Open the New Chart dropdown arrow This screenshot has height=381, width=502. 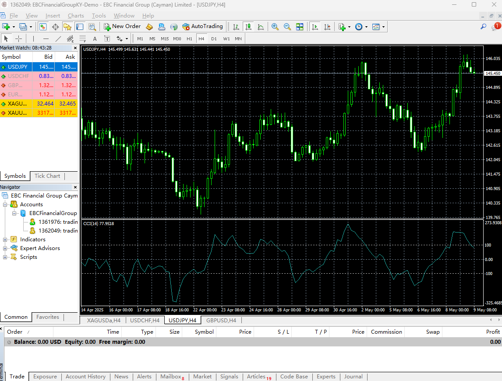[x=14, y=27]
